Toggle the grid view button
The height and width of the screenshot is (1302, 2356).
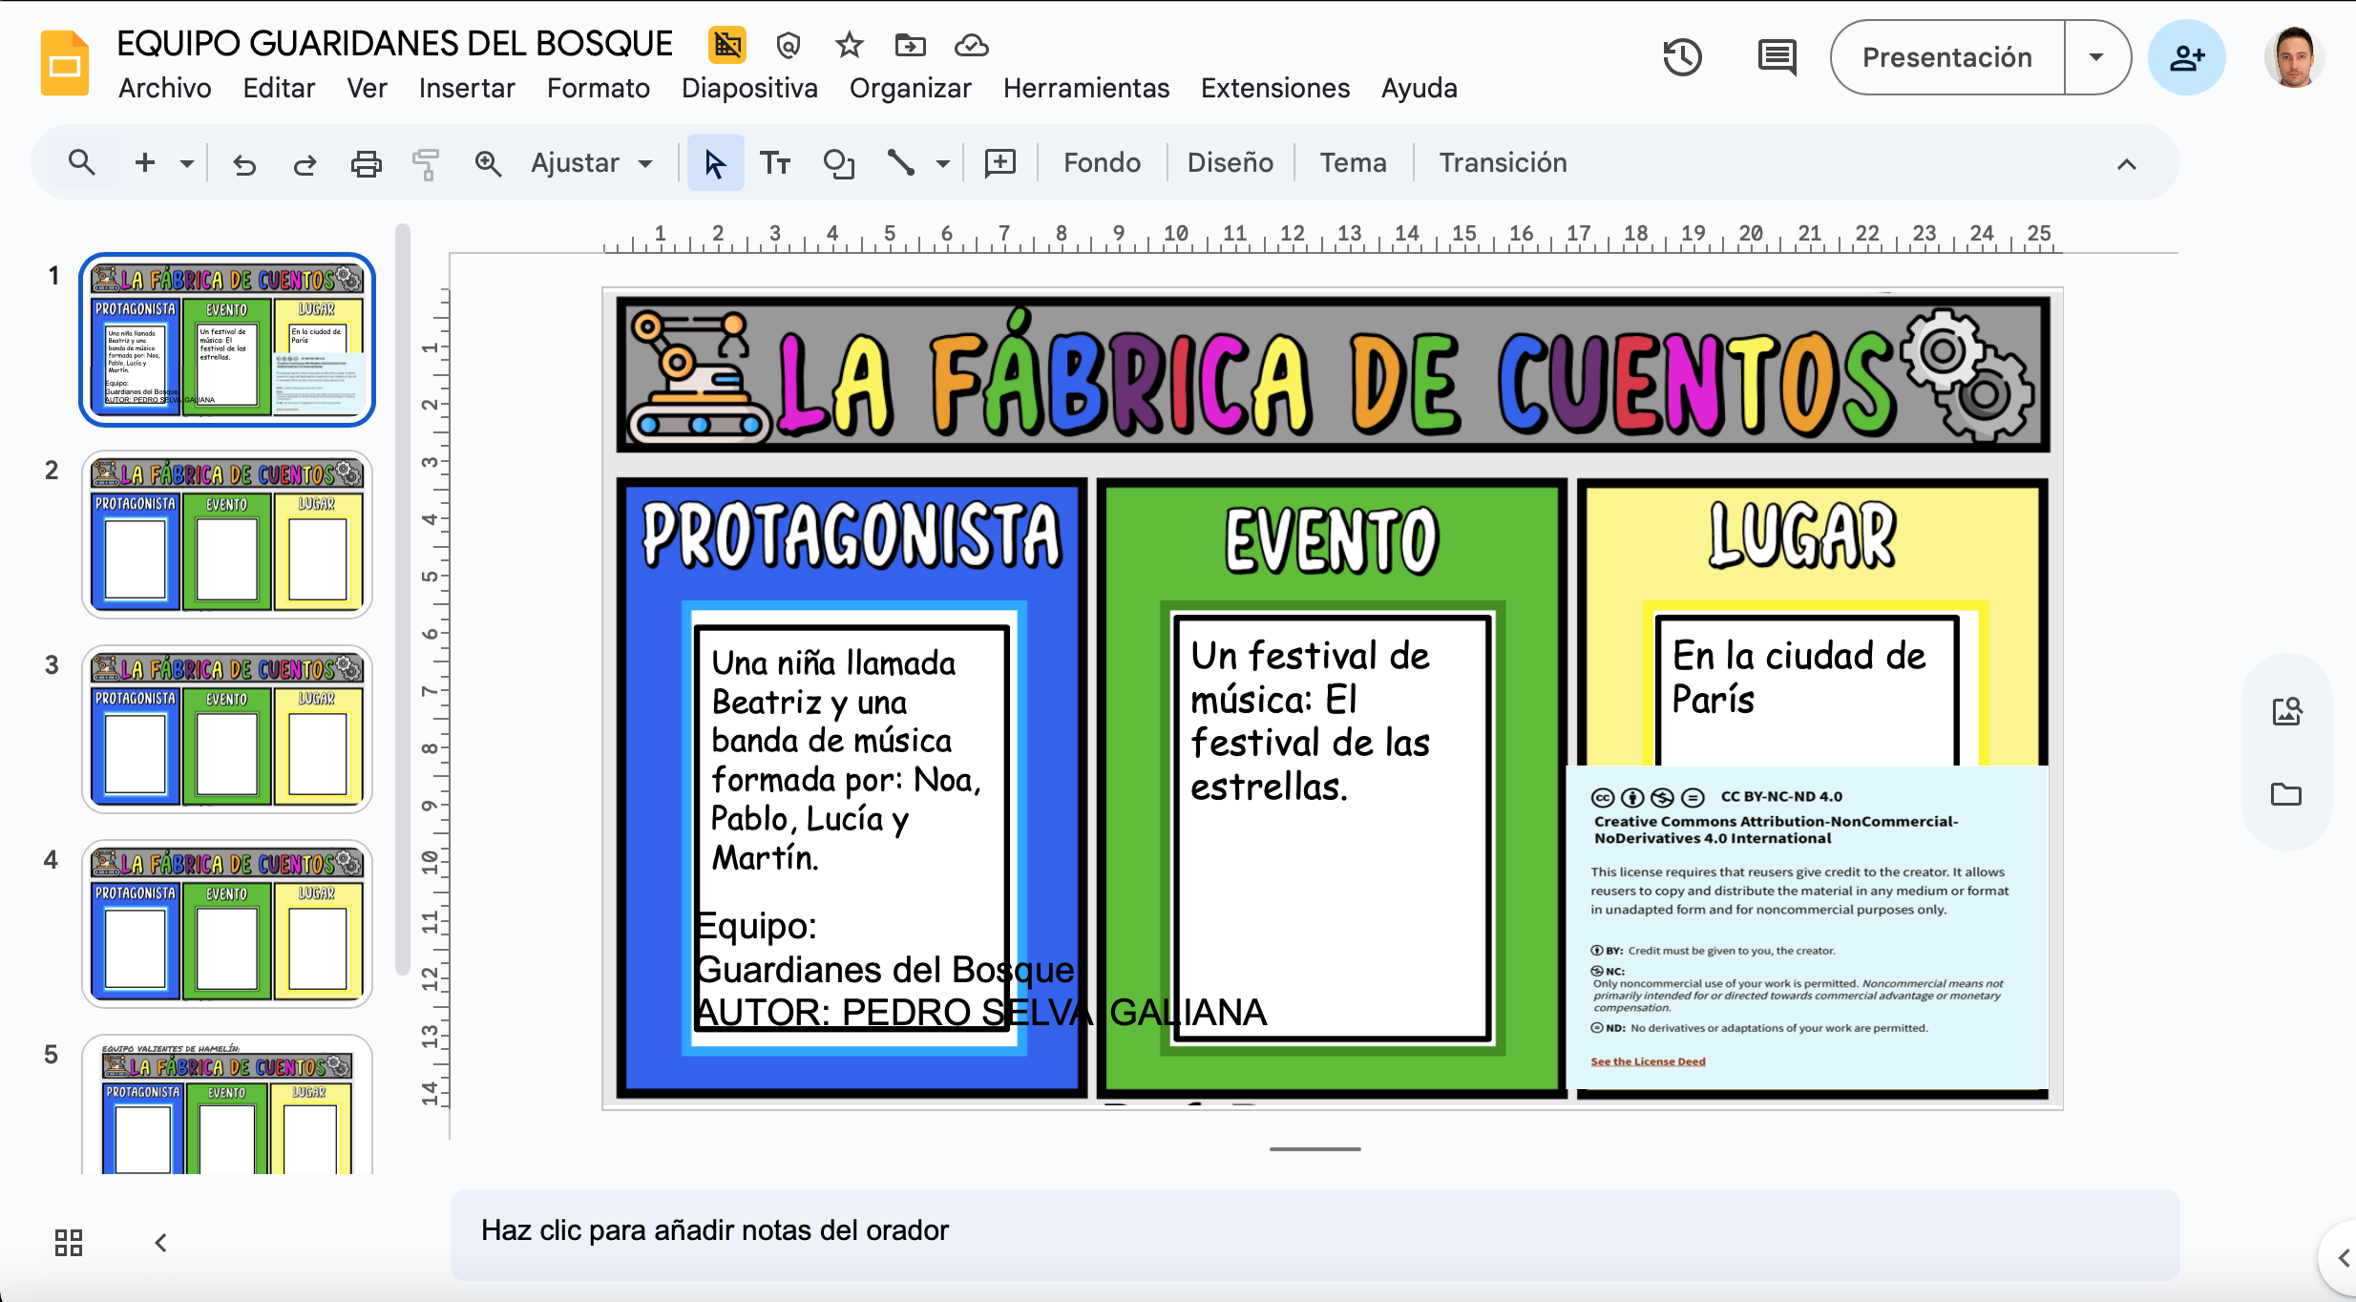coord(69,1242)
